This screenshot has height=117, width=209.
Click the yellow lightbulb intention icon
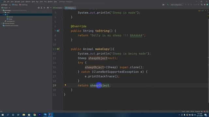coord(65,85)
